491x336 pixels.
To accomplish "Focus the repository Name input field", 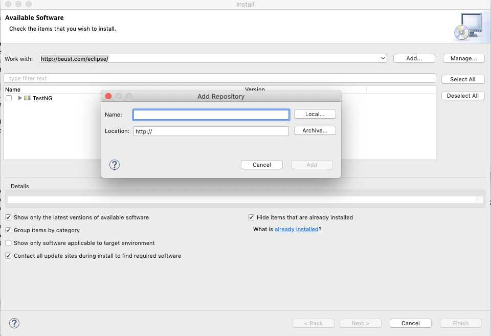I will pyautogui.click(x=211, y=115).
